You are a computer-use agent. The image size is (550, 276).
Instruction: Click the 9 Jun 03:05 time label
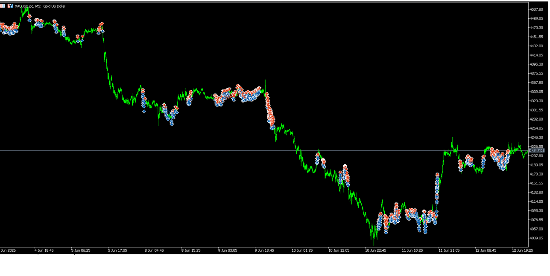228,250
